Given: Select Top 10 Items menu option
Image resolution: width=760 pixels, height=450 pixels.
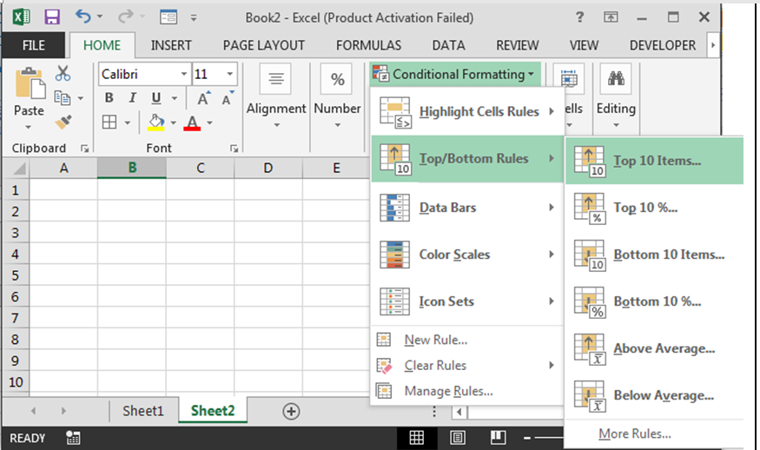Looking at the screenshot, I should pyautogui.click(x=656, y=161).
